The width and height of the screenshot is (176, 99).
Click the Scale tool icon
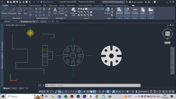tap(40, 15)
